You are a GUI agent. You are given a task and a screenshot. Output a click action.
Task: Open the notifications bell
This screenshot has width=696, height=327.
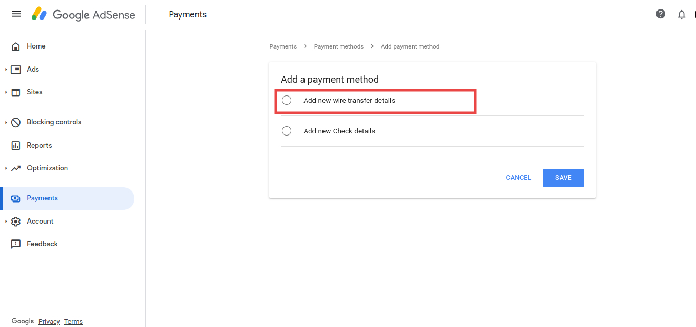pyautogui.click(x=682, y=14)
